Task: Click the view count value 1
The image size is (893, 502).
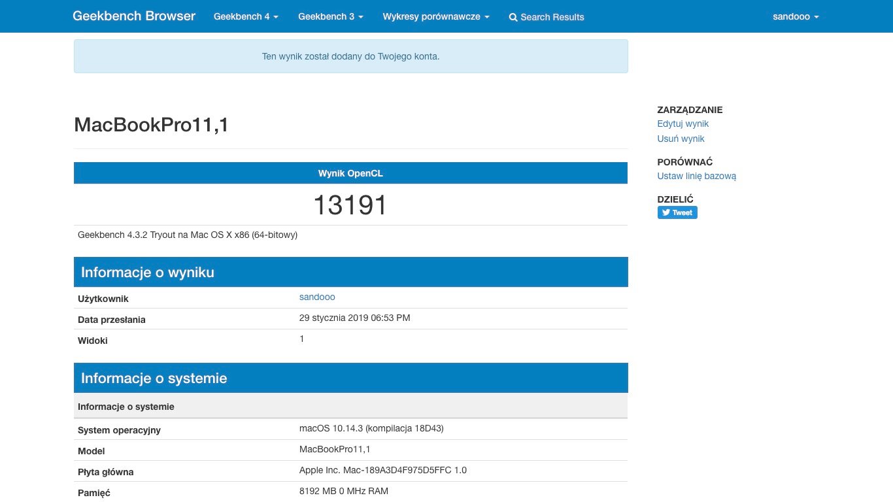Action: [302, 339]
